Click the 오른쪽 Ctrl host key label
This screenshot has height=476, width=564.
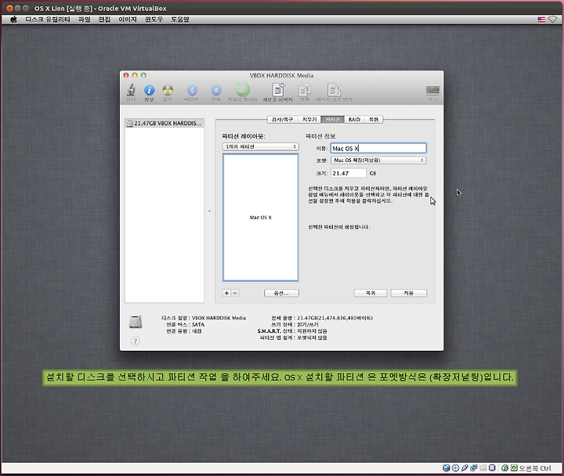click(x=535, y=468)
